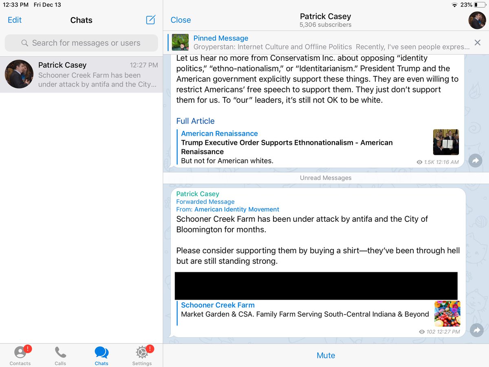Screen dimensions: 489x367
Task: Open American Identity Movement forwarded source
Action: tap(237, 209)
